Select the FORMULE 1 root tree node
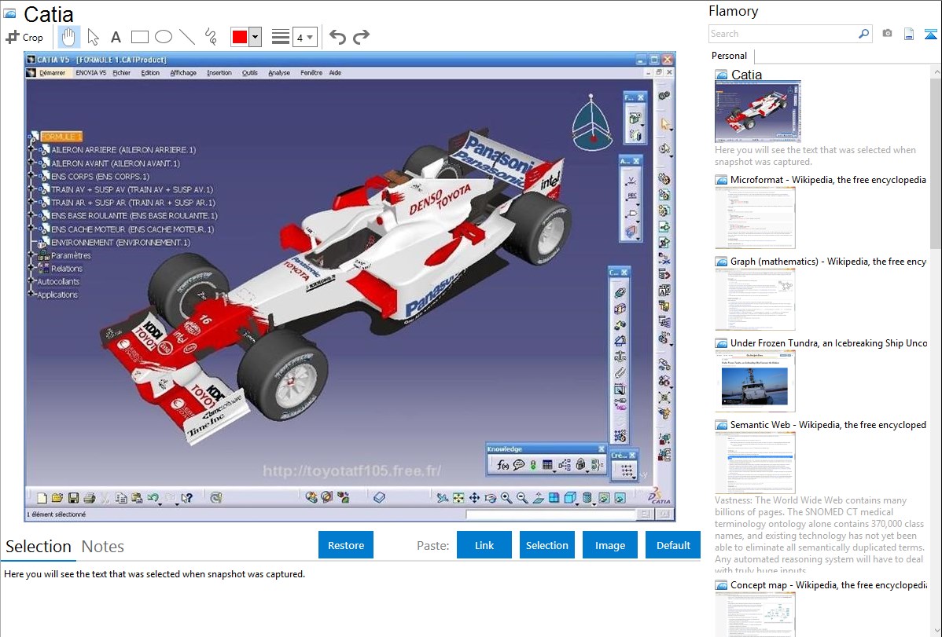 (61, 137)
